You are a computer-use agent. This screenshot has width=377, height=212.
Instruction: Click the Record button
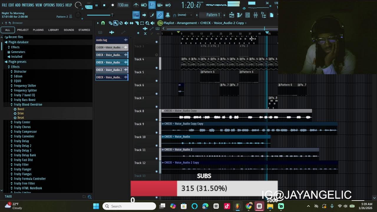coord(113,5)
